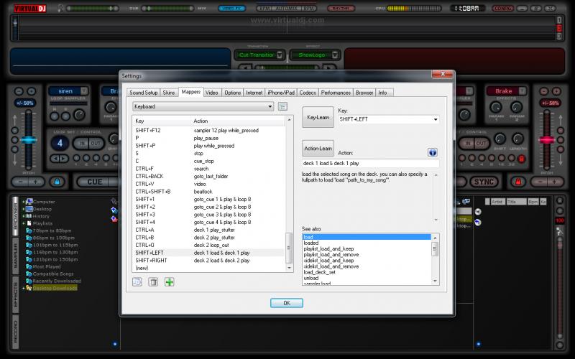Click OK to close Settings
Viewport: 575px width, 359px height.
[286, 303]
